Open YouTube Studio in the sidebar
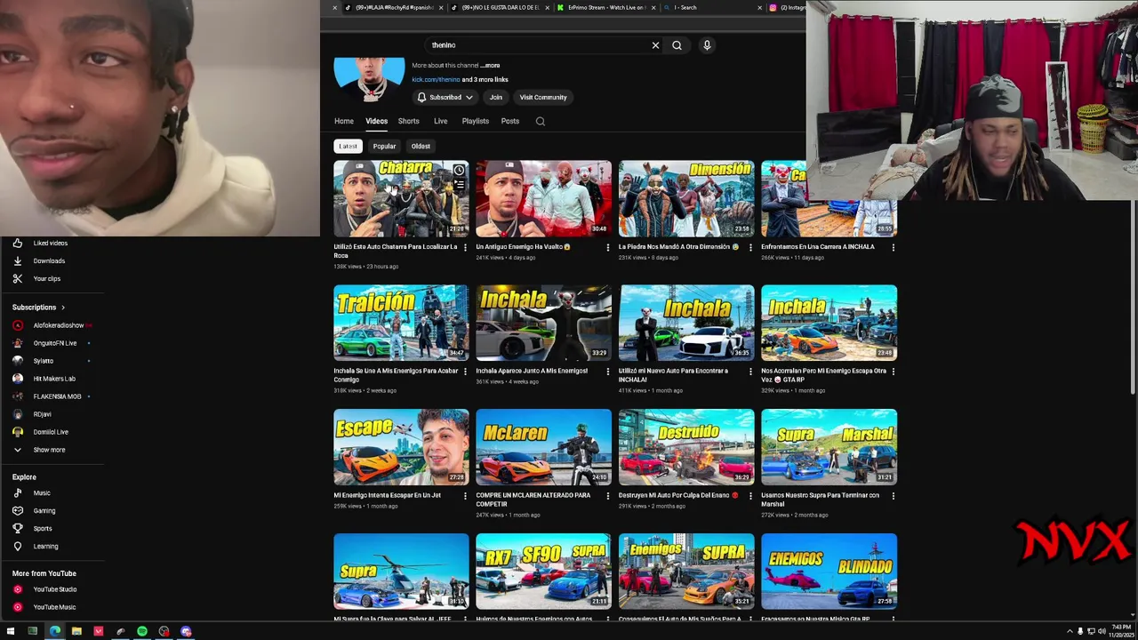The width and height of the screenshot is (1138, 640). click(x=53, y=589)
